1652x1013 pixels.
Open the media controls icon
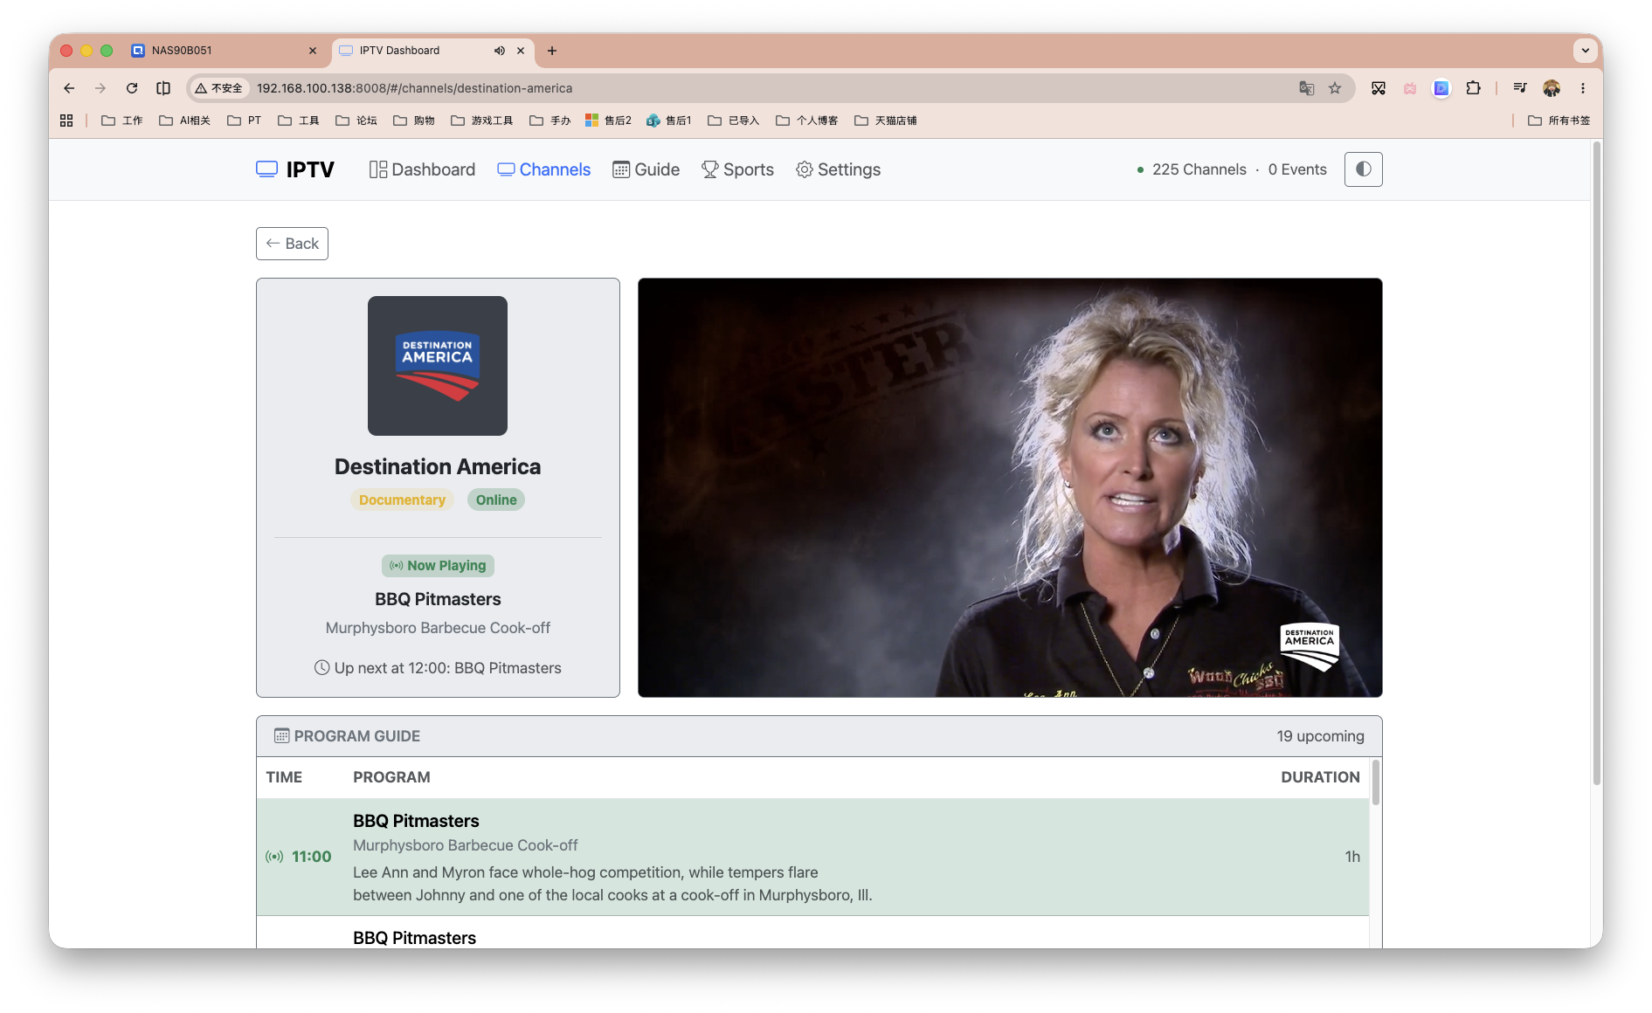pos(1520,88)
